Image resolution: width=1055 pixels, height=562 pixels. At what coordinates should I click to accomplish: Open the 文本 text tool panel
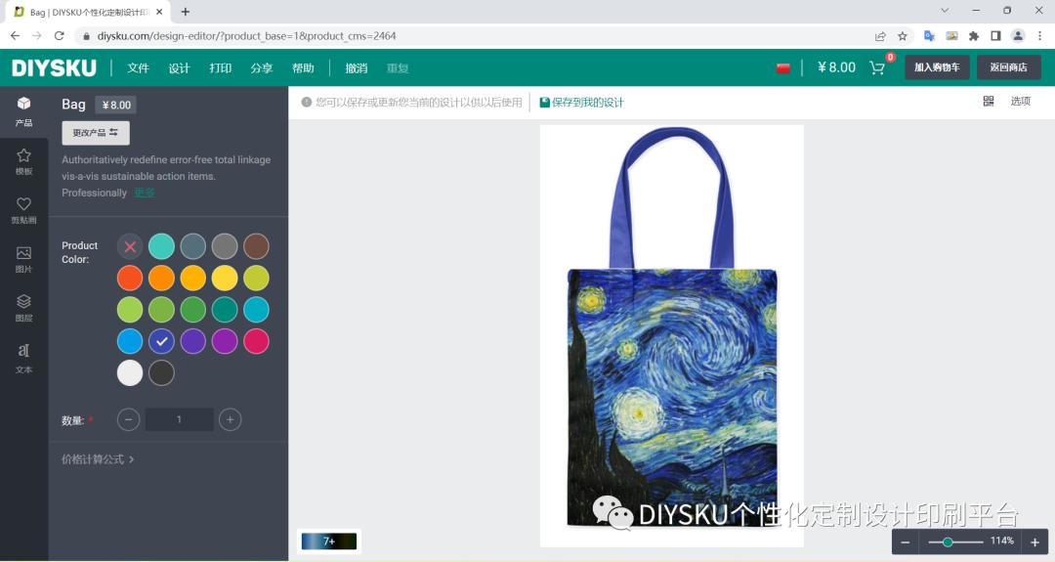point(23,358)
